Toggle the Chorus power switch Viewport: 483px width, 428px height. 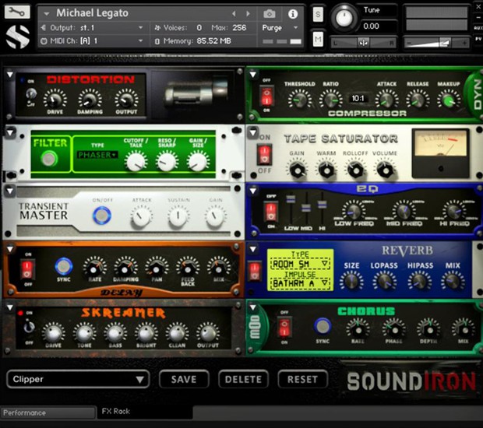coord(284,327)
